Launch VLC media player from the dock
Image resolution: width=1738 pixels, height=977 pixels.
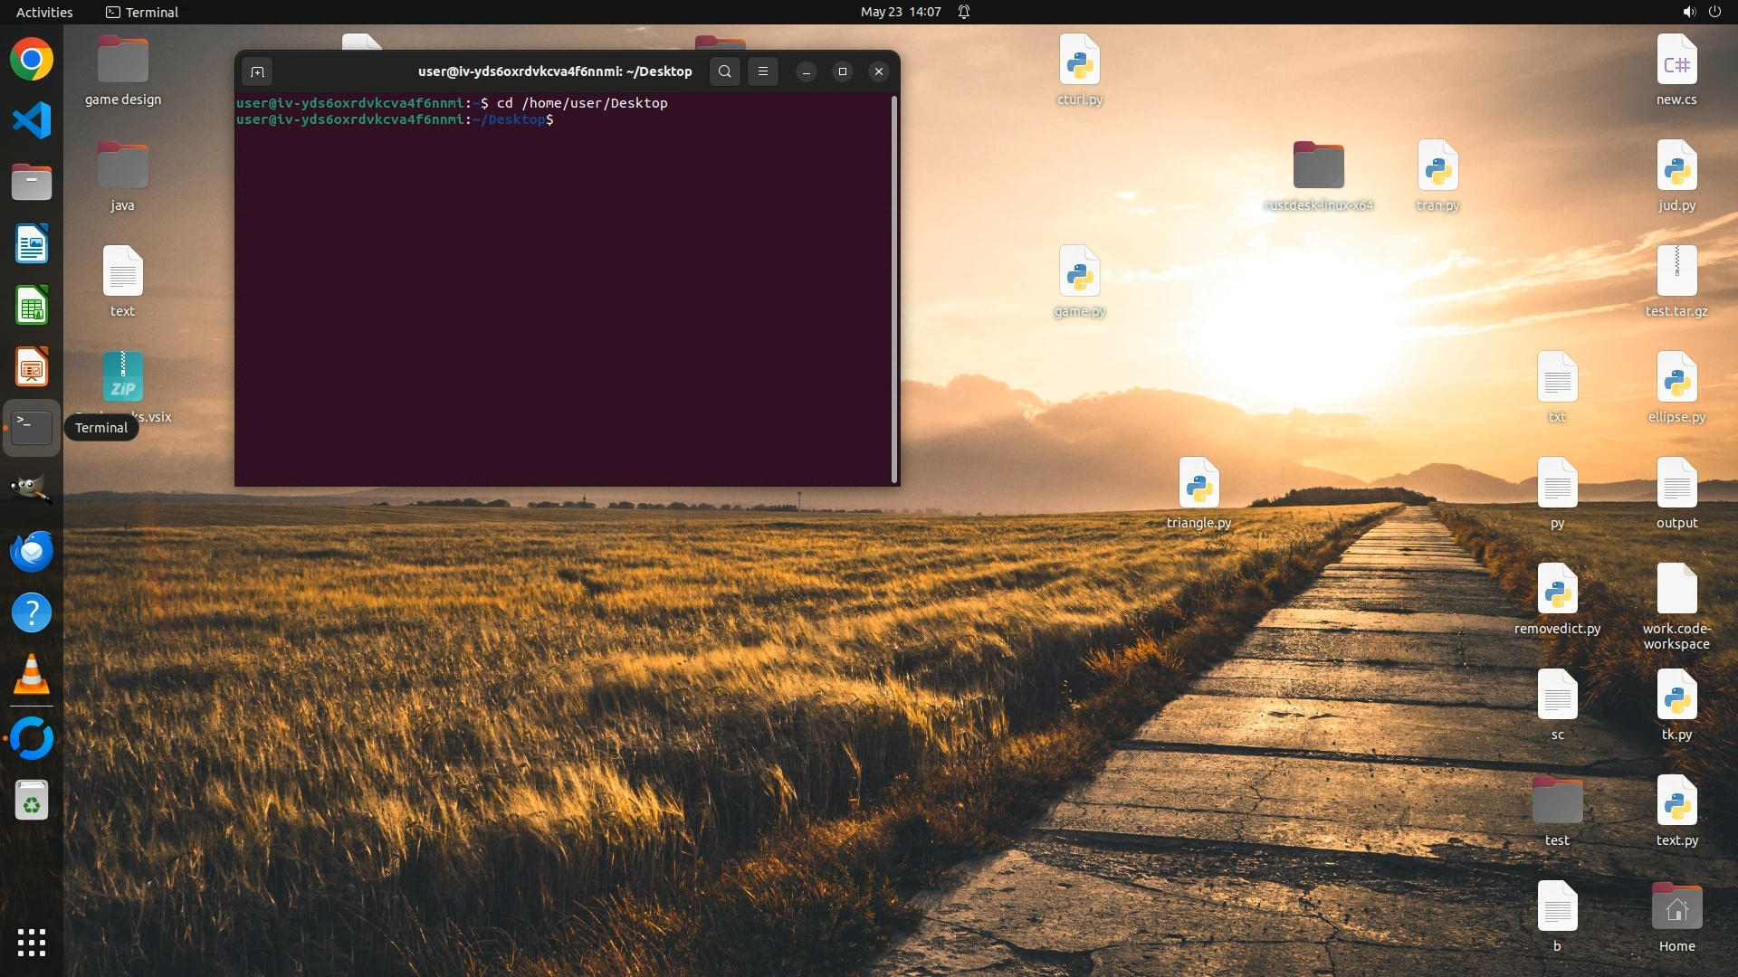(32, 675)
